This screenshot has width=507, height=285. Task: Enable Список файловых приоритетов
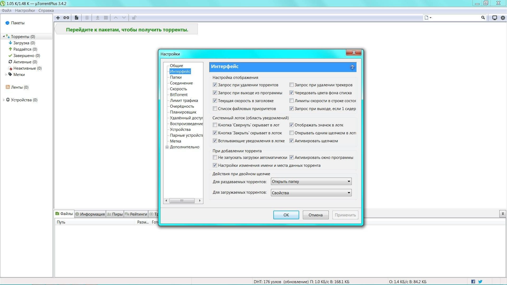point(215,108)
